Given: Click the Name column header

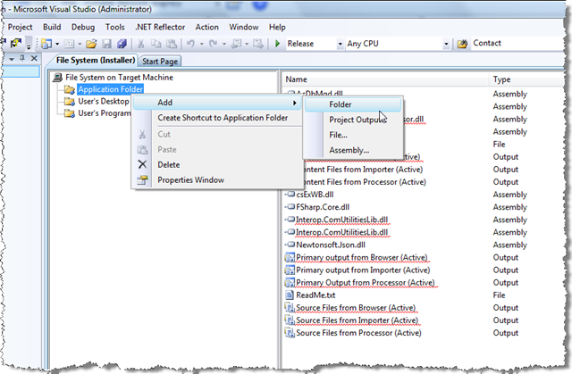Looking at the screenshot, I should click(297, 79).
